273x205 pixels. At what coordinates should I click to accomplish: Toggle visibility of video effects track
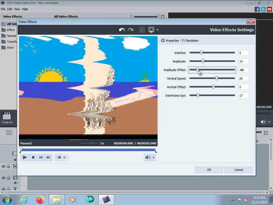3,167
